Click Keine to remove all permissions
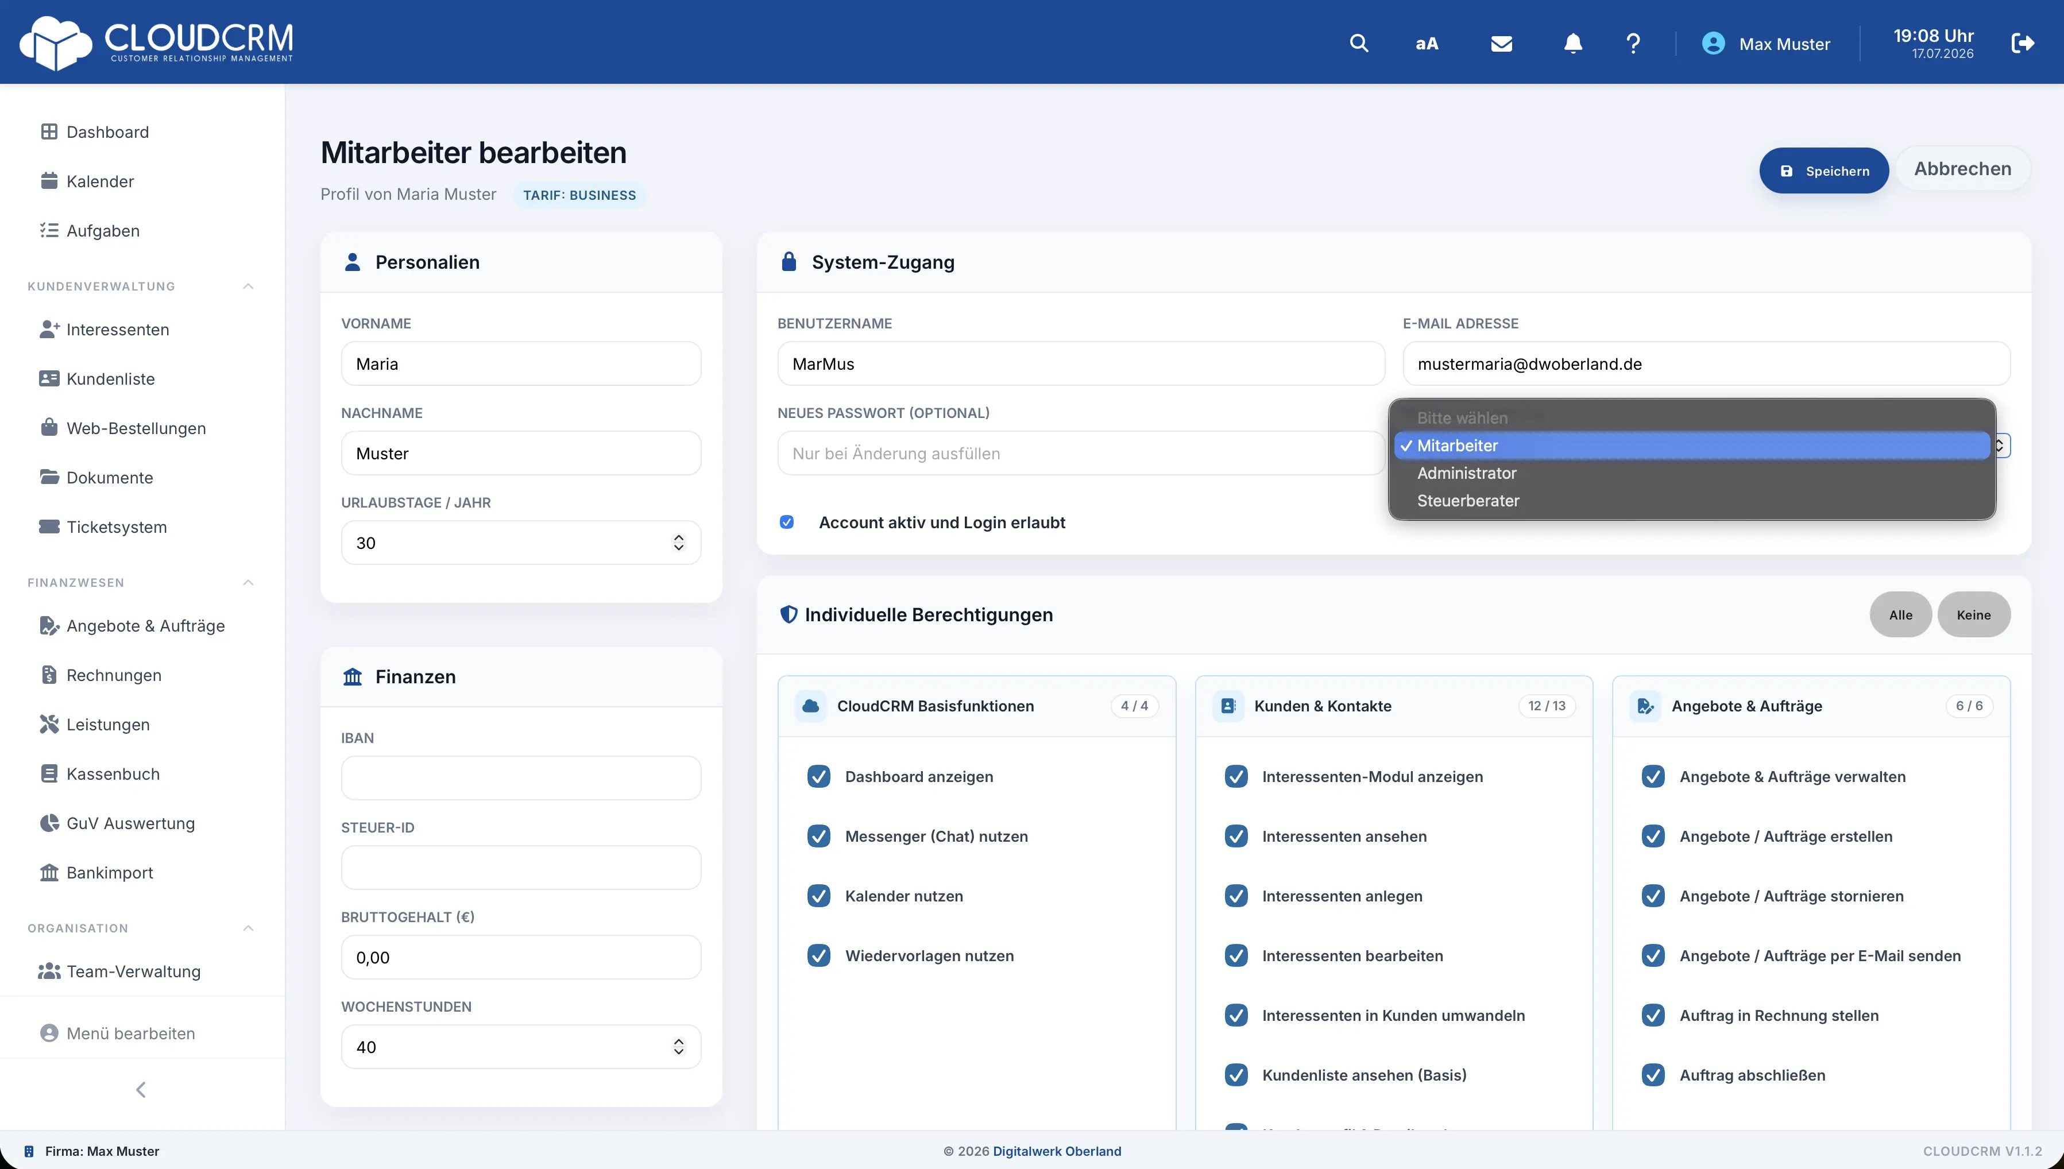The image size is (2064, 1169). [x=1973, y=614]
